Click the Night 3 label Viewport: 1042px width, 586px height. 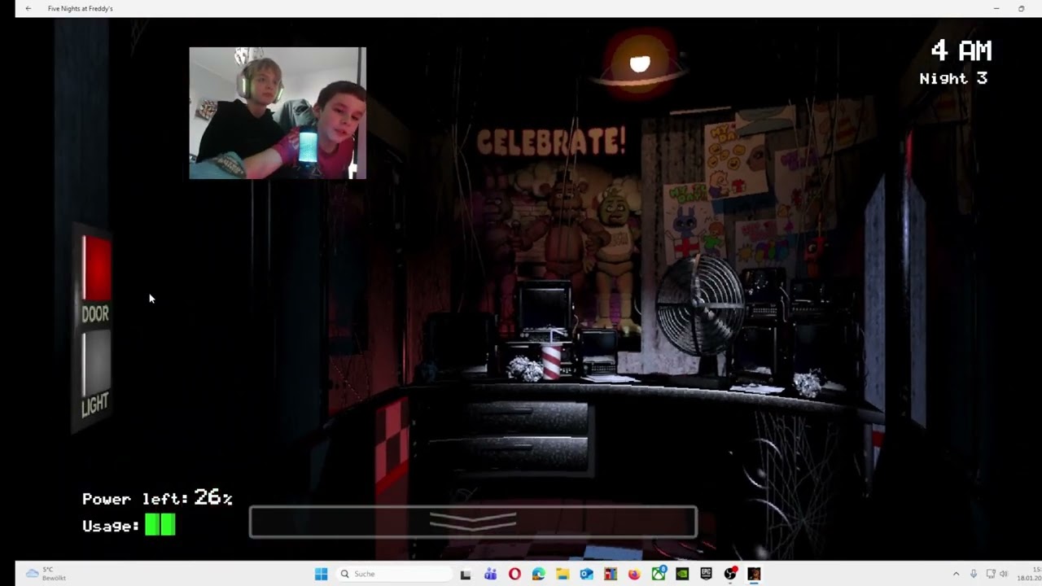(x=953, y=79)
